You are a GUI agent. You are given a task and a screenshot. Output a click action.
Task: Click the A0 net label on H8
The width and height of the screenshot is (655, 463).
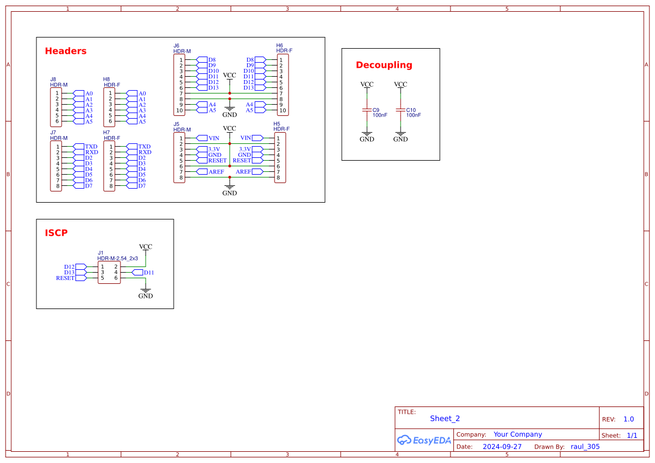click(142, 93)
